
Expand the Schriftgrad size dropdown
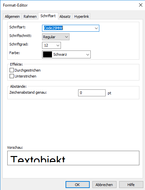51,45
